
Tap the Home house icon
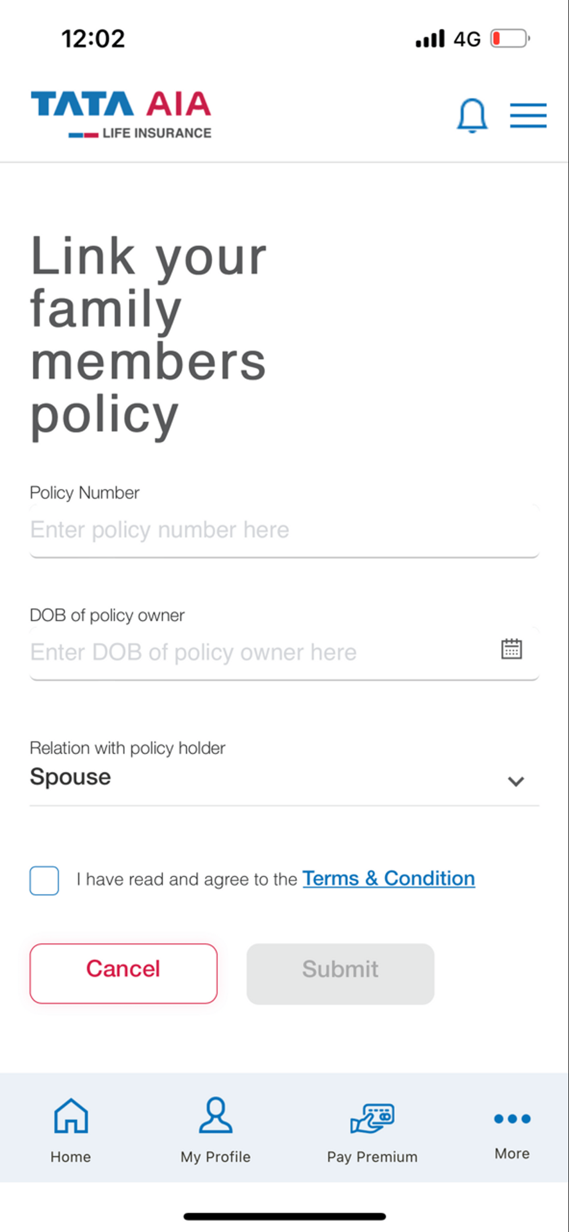pyautogui.click(x=71, y=1116)
